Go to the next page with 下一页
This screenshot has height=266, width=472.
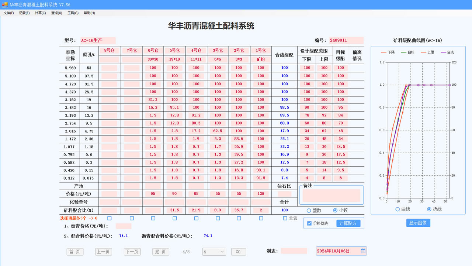[132, 252]
